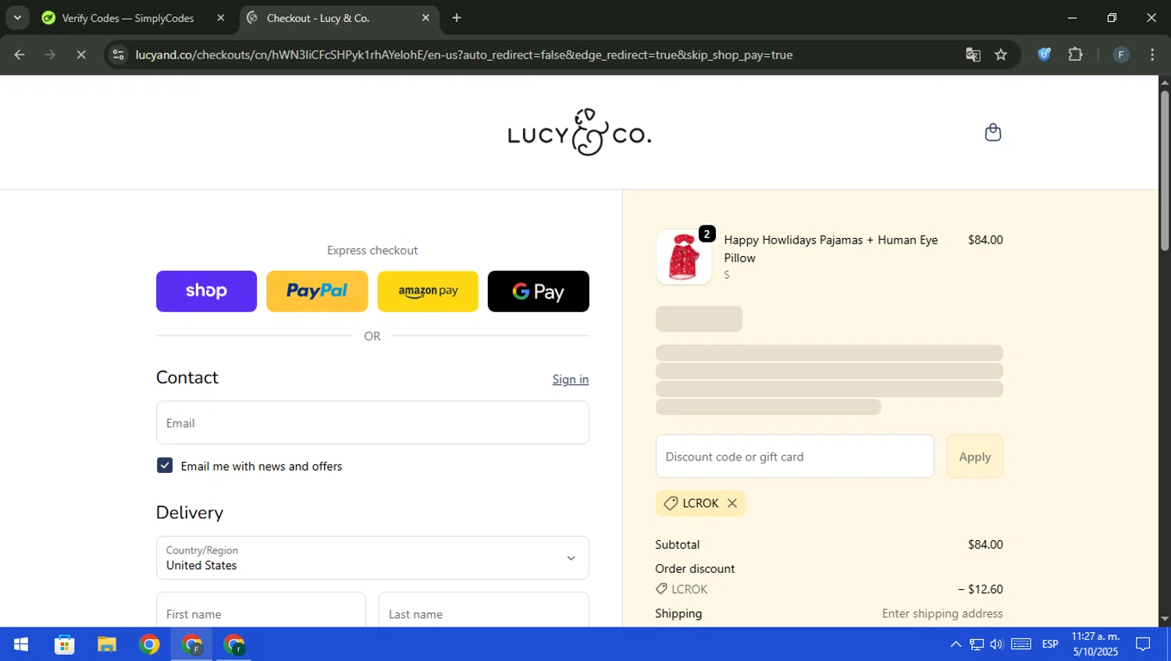Image resolution: width=1171 pixels, height=661 pixels.
Task: Open the touch keyboard tray icon
Action: tap(1021, 645)
